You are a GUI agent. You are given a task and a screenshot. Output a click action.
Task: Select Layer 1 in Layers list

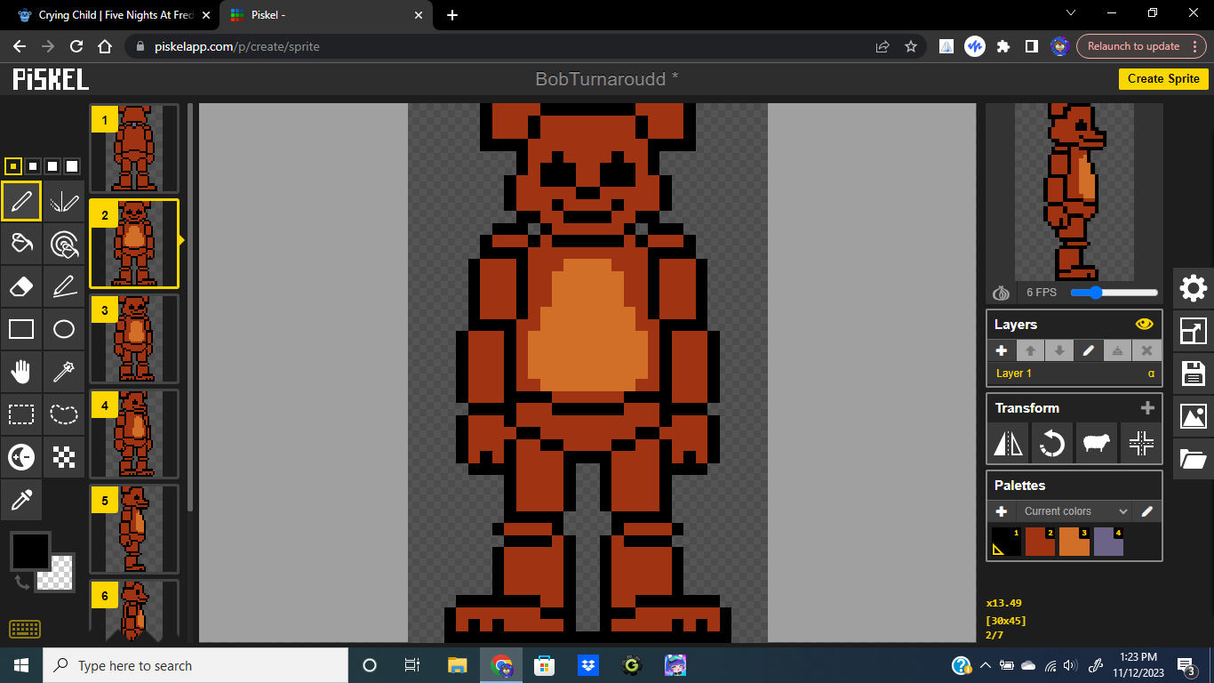(x=1074, y=374)
